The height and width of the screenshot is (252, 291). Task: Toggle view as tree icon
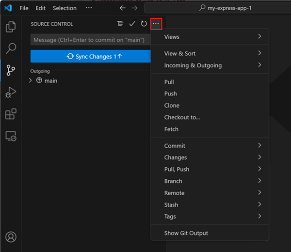pyautogui.click(x=120, y=24)
